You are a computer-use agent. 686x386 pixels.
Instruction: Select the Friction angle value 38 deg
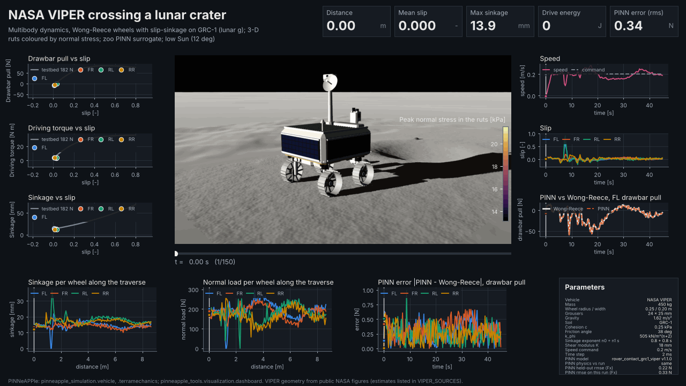tap(665, 332)
